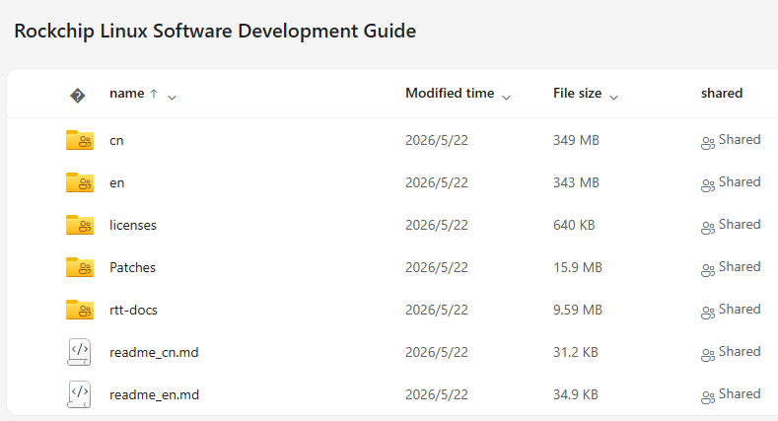Viewport: 778px width, 421px height.
Task: Click the 343 MB size cell
Action: pyautogui.click(x=576, y=183)
